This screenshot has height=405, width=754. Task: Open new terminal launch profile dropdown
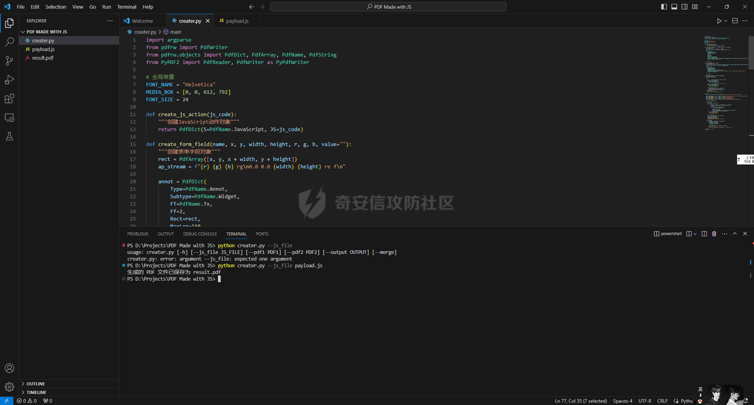tap(695, 234)
